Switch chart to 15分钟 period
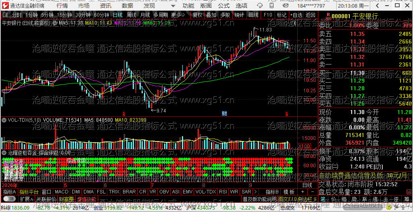 click(x=64, y=15)
